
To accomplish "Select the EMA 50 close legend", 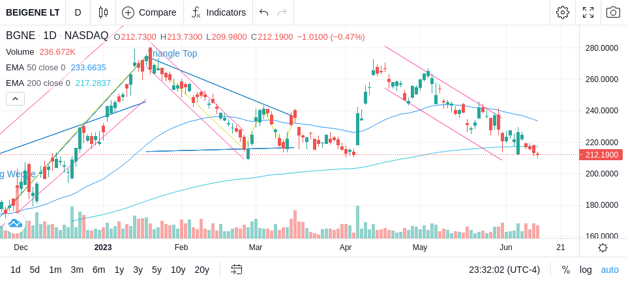I will pos(35,68).
